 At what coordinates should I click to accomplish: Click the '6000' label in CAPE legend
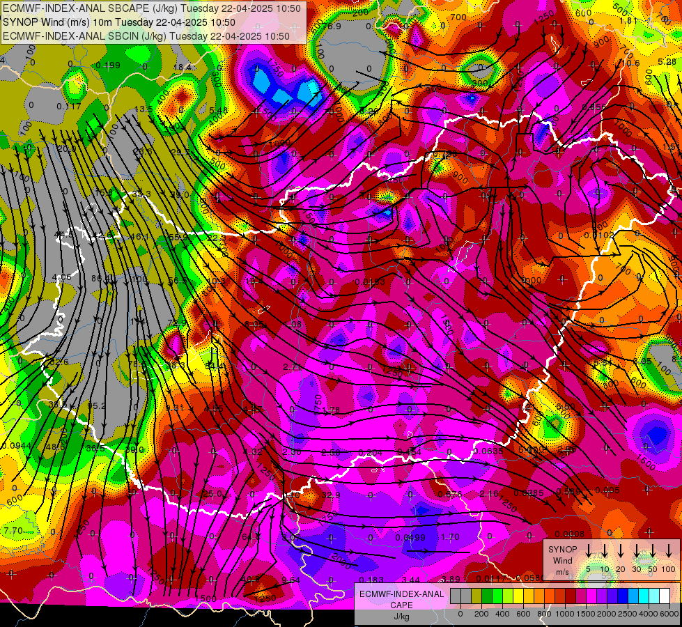point(668,614)
